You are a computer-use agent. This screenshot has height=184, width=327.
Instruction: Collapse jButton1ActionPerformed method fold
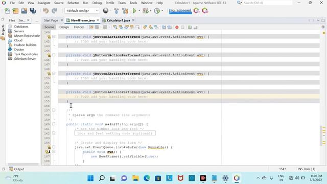point(54,55)
